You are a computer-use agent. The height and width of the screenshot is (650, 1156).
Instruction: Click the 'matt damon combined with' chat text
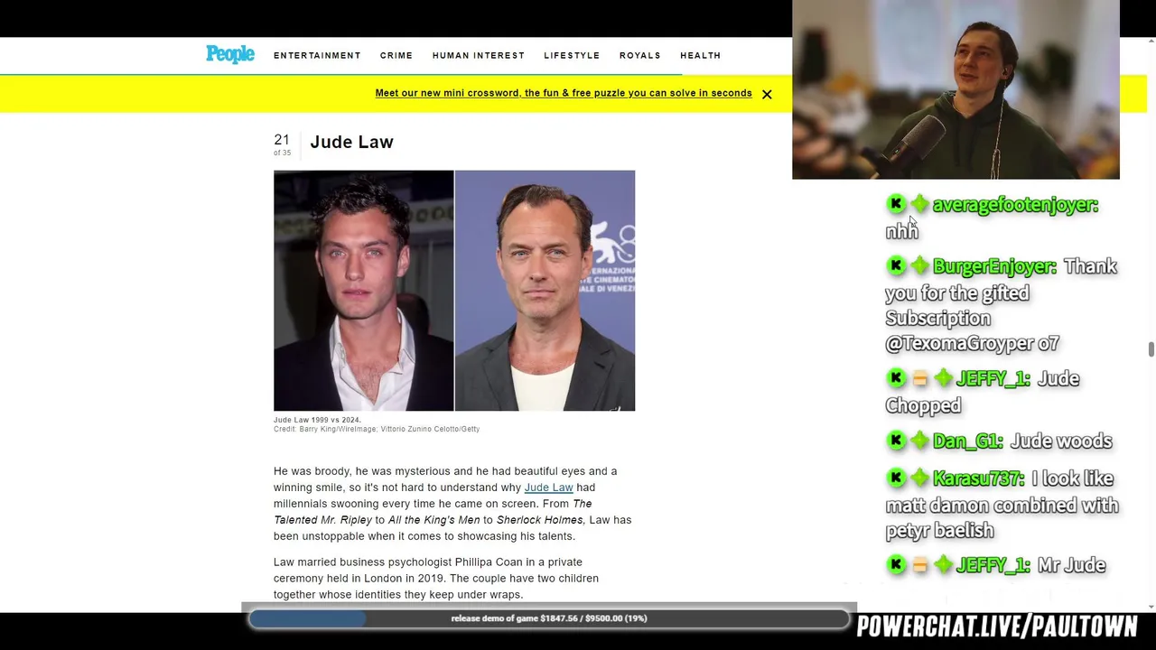click(1002, 506)
